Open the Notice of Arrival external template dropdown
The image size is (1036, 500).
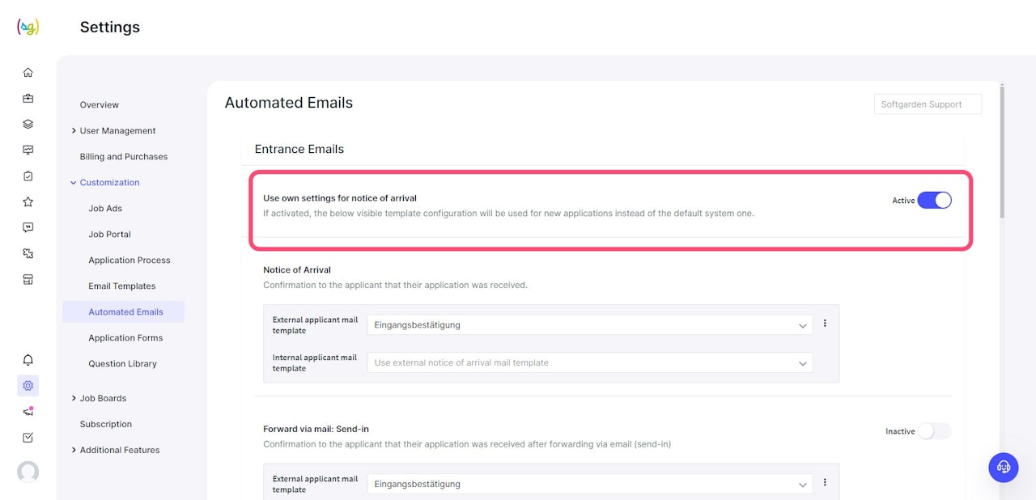[x=589, y=325]
